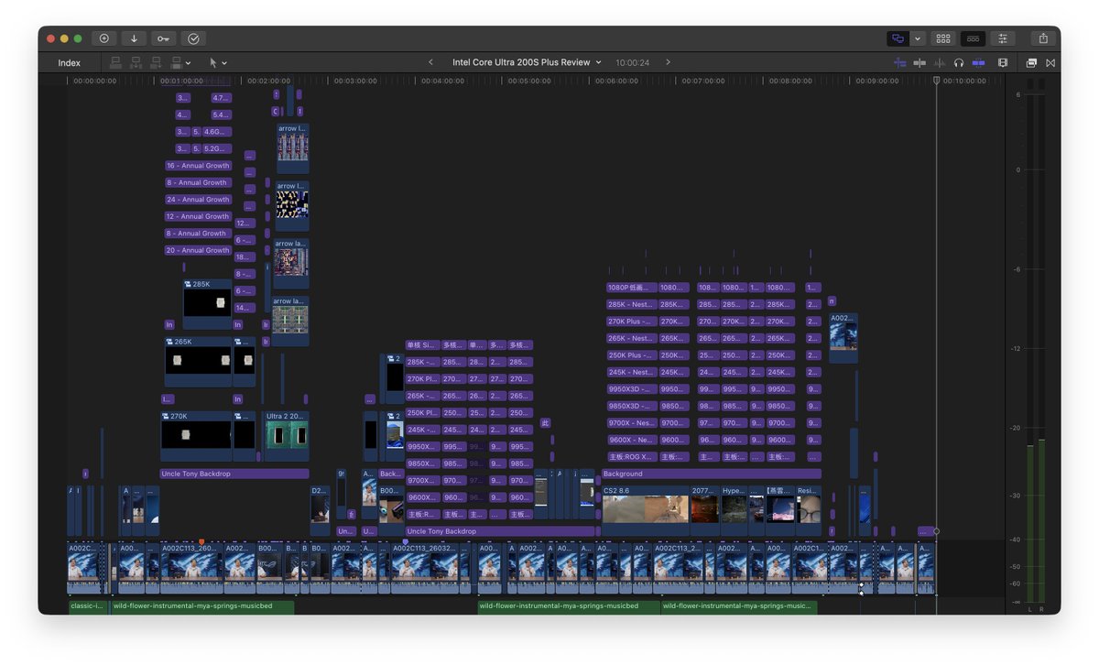Screen dimensions: 1099x665
Task: Select the D2... connected clip
Action: point(320,510)
